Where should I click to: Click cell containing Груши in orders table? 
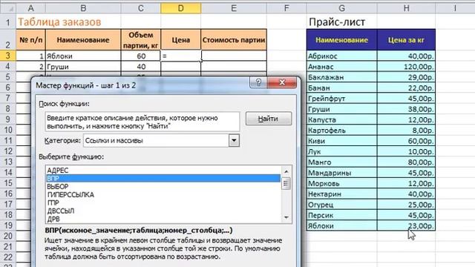pyautogui.click(x=83, y=67)
